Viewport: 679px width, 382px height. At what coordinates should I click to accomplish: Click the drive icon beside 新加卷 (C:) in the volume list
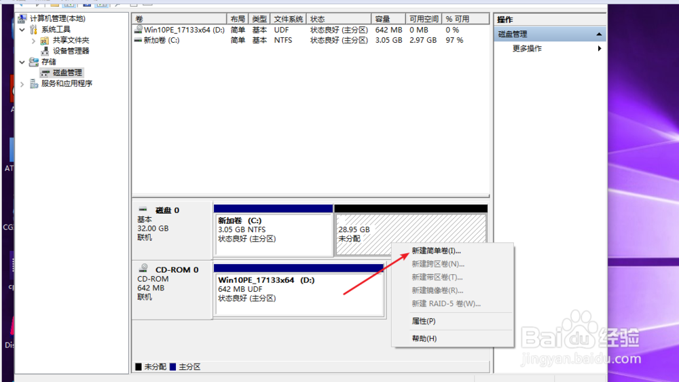tap(138, 40)
